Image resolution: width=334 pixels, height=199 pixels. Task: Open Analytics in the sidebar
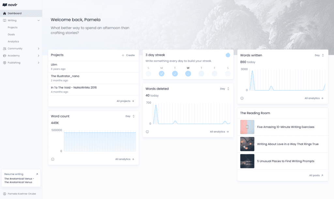pyautogui.click(x=13, y=41)
